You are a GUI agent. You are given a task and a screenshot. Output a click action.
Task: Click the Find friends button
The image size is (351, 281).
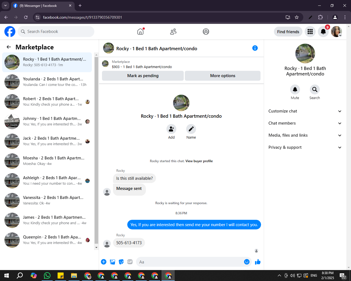coord(288,32)
